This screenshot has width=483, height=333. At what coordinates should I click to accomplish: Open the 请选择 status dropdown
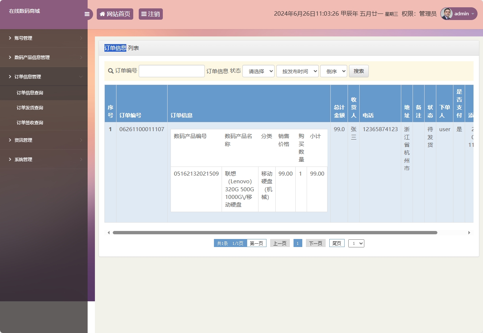click(258, 71)
